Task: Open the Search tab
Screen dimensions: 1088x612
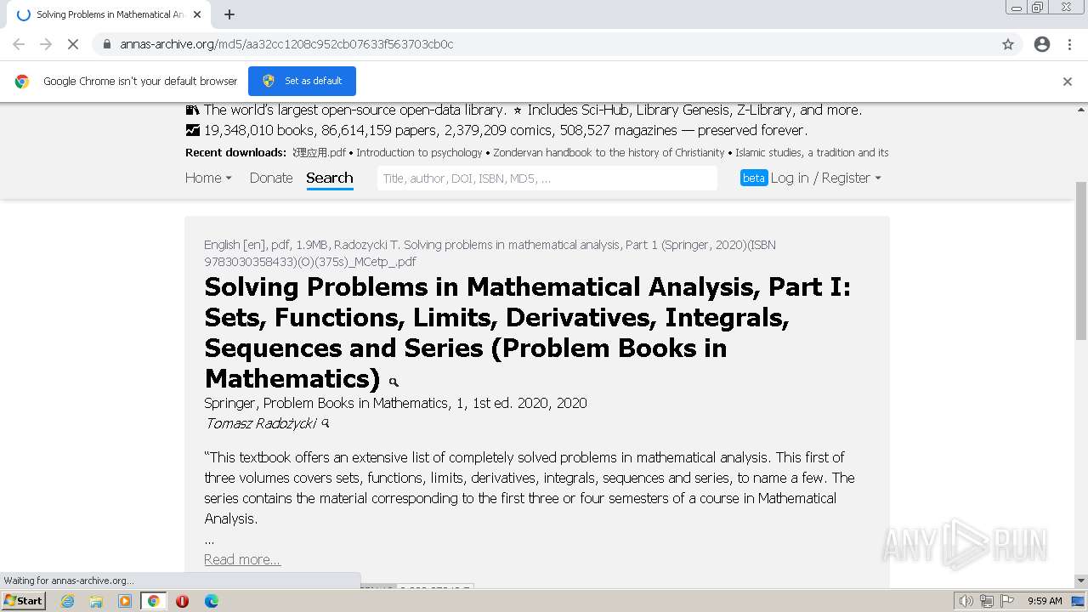Action: 330,178
